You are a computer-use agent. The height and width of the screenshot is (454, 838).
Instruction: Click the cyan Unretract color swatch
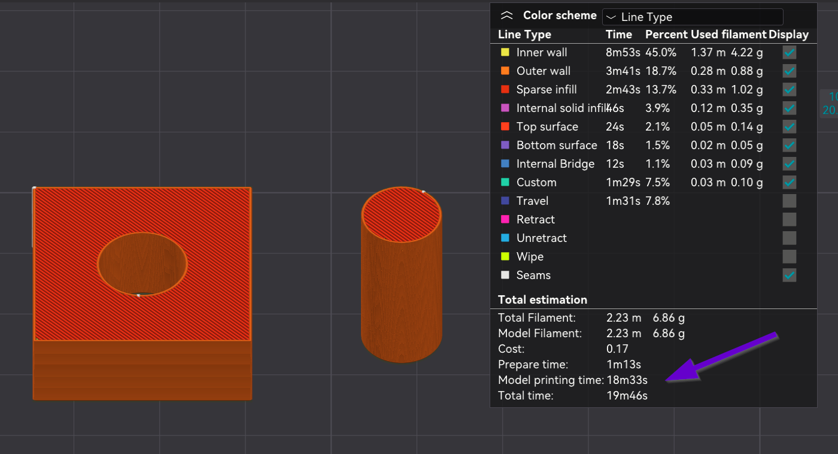(x=505, y=238)
